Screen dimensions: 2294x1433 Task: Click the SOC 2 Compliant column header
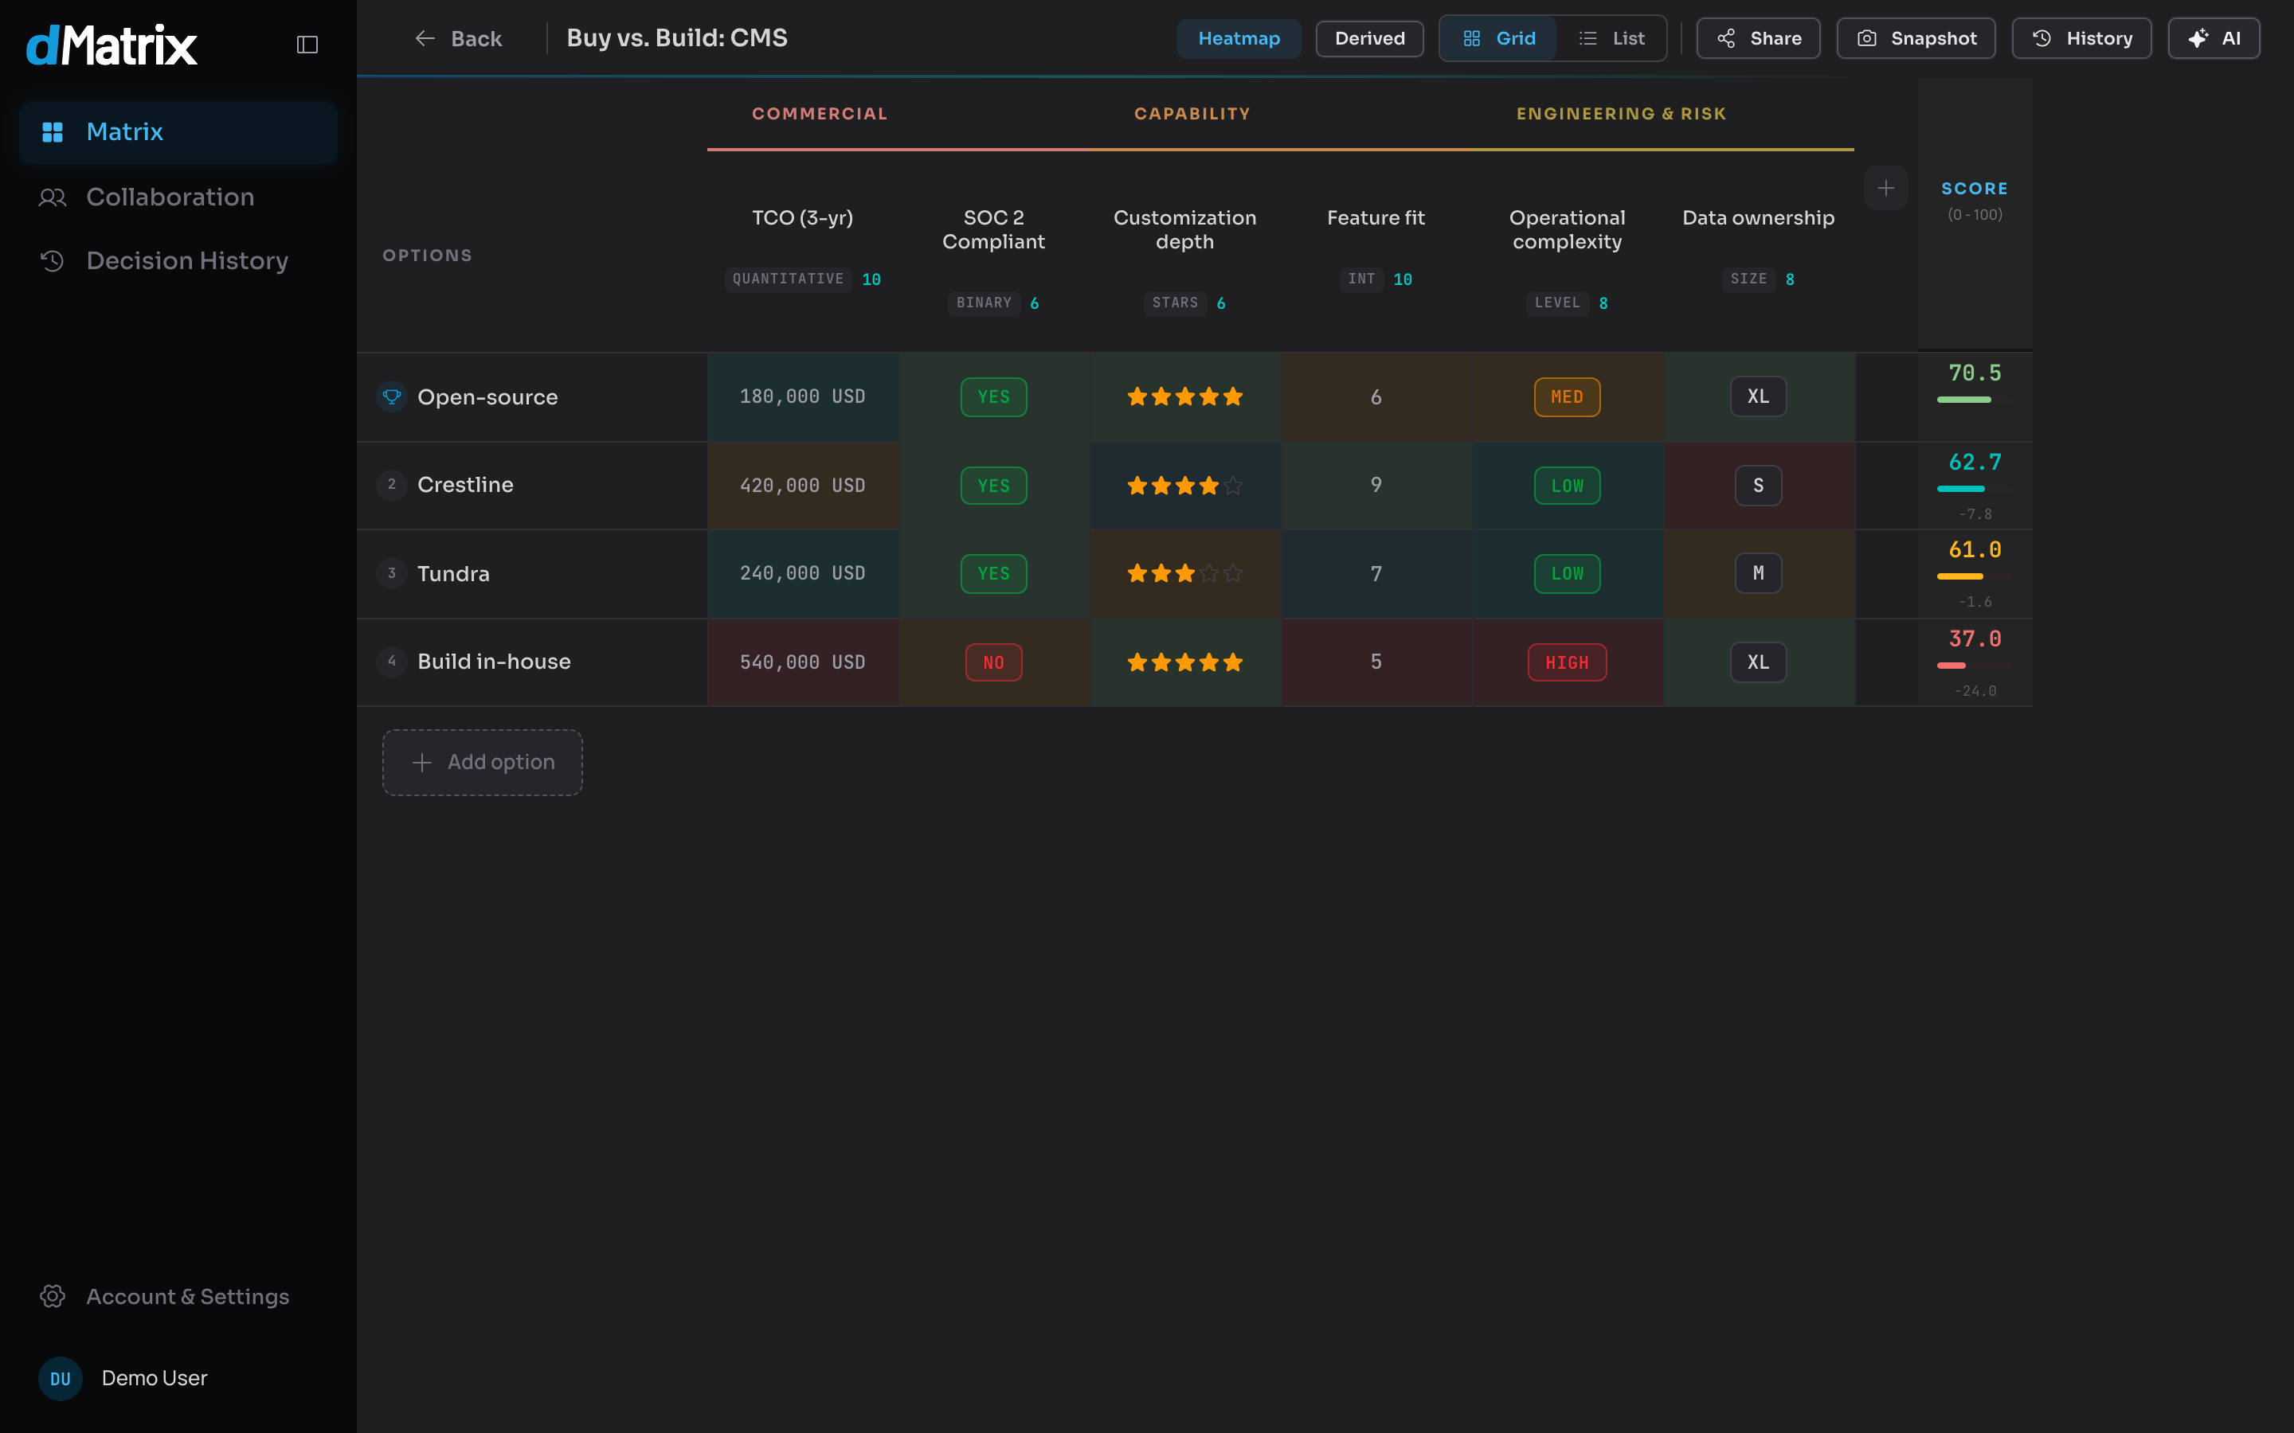tap(993, 229)
